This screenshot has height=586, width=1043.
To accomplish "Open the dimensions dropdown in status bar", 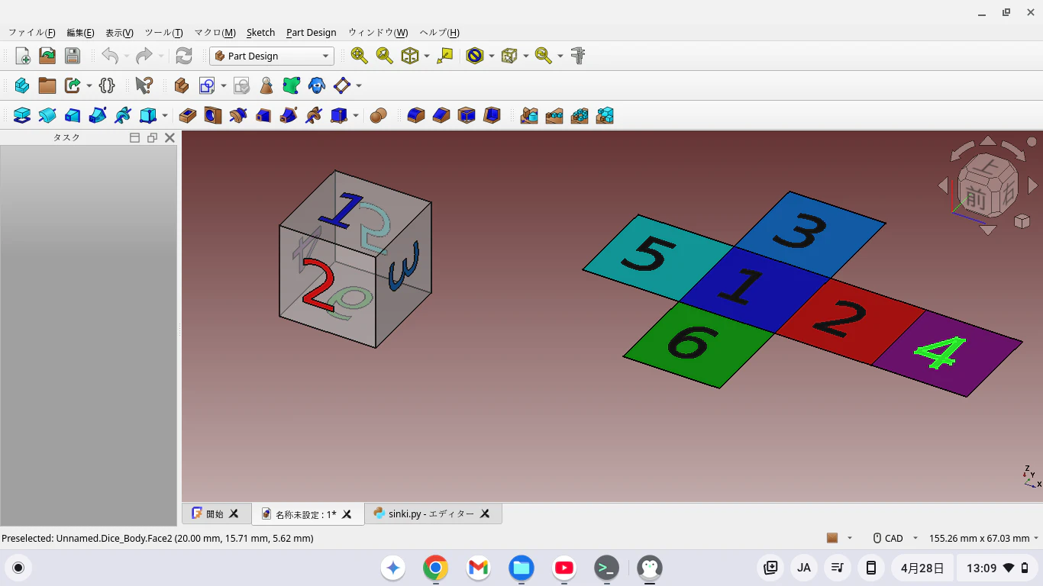I will click(x=984, y=538).
